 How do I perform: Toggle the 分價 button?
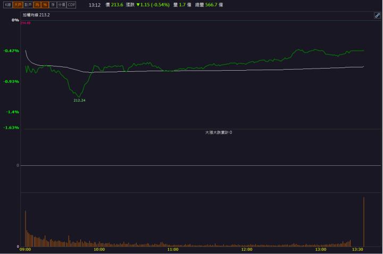click(62, 5)
